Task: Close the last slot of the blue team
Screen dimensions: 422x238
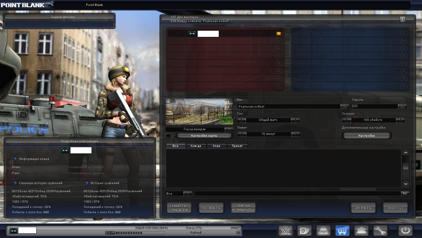Action: point(403,86)
